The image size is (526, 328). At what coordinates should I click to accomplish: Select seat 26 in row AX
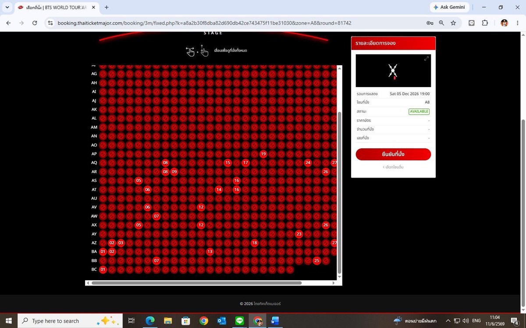(326, 225)
